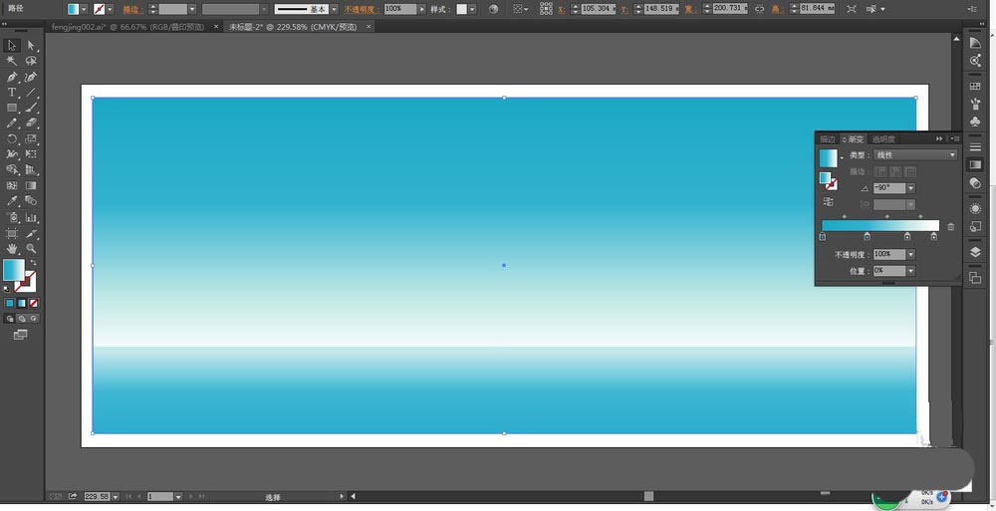Switch to the fengjing002.ai document tab
Viewport: 996px width, 511px height.
[x=127, y=27]
